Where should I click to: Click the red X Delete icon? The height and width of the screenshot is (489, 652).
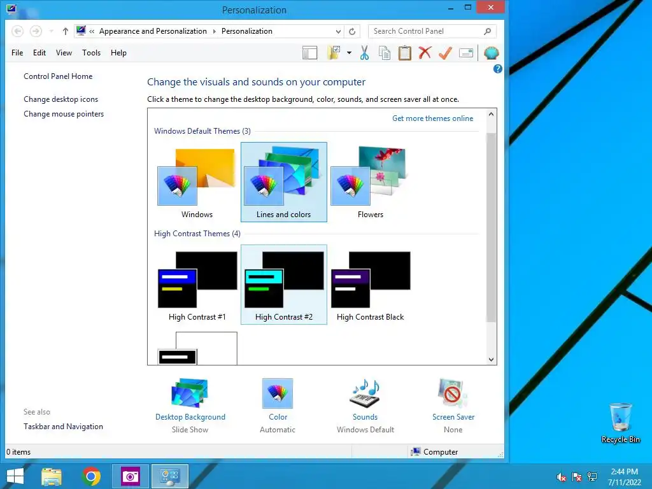pyautogui.click(x=425, y=53)
